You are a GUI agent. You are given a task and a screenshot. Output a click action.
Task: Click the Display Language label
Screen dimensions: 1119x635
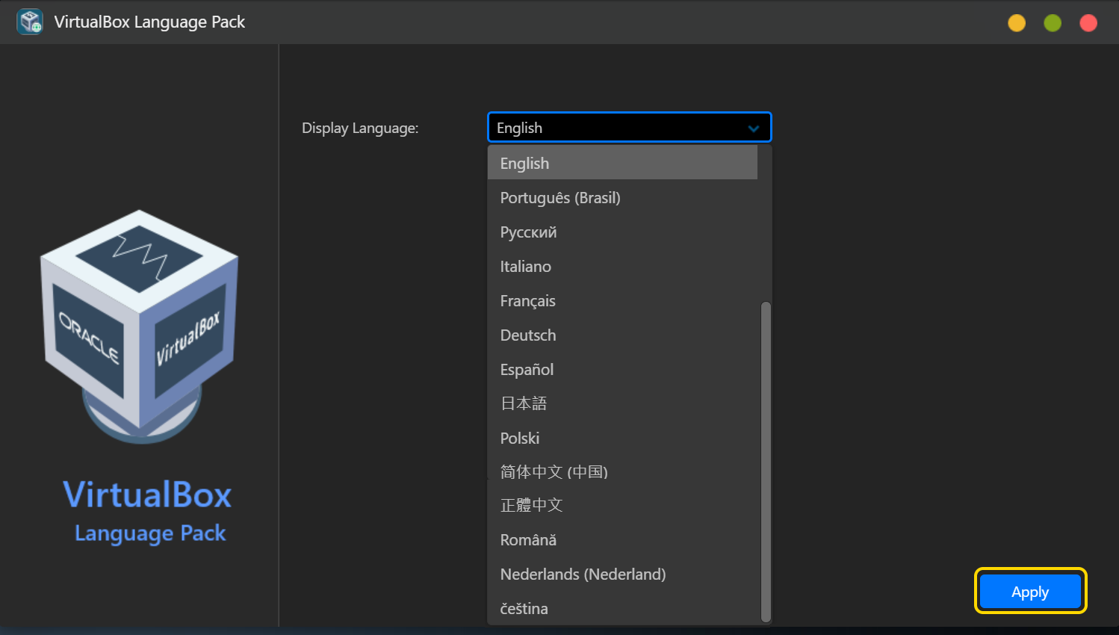coord(360,128)
